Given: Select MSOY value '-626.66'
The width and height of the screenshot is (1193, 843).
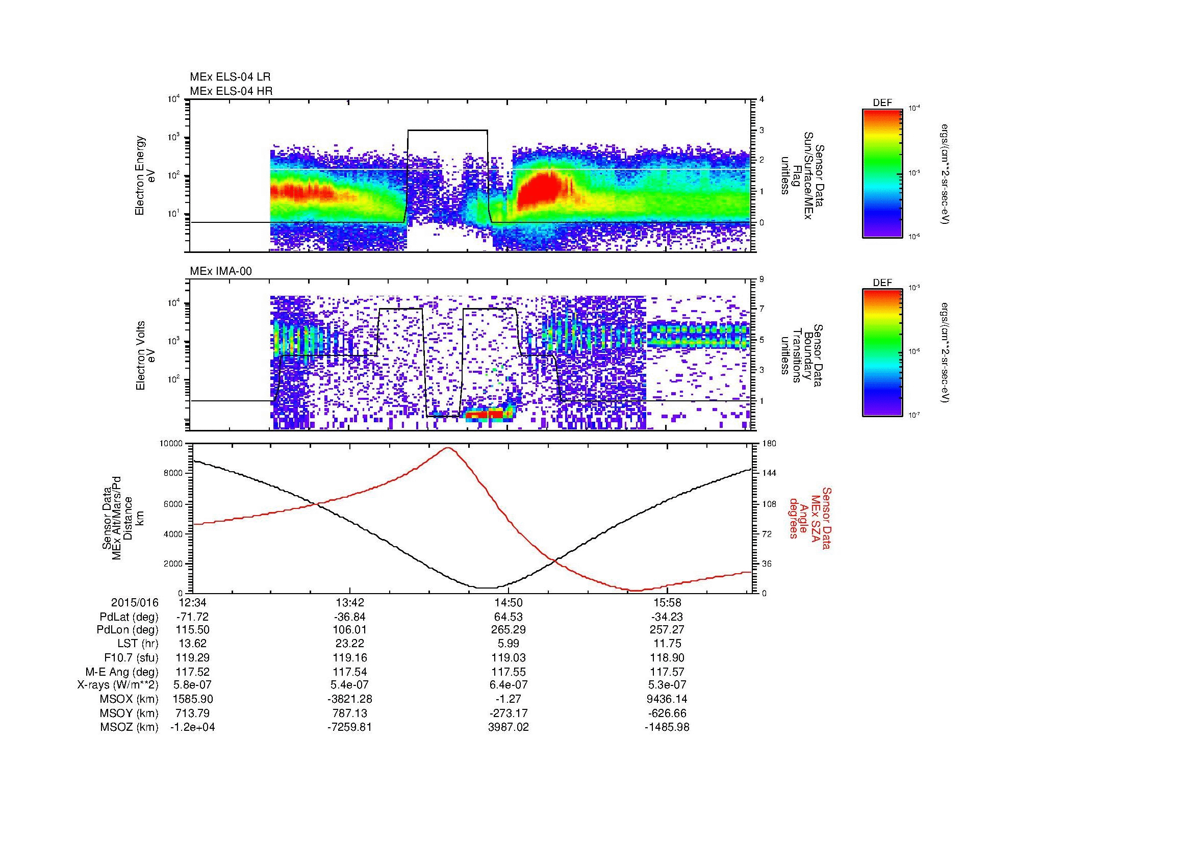Looking at the screenshot, I should click(x=667, y=713).
